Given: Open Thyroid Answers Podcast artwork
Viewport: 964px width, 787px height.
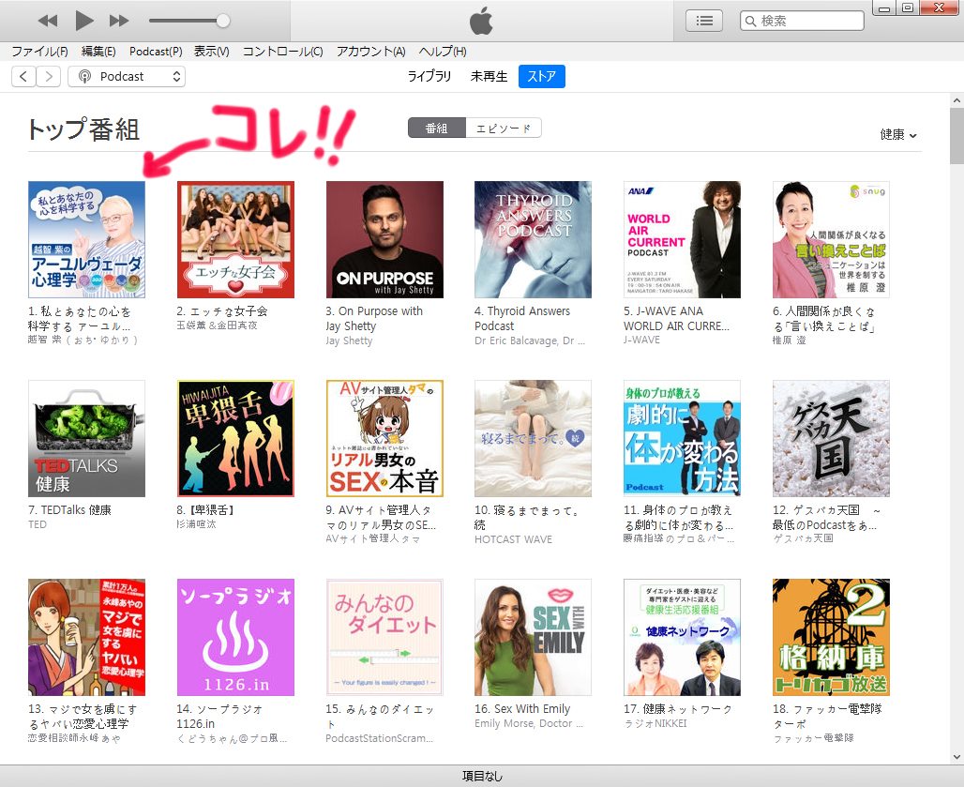Looking at the screenshot, I should tap(533, 239).
